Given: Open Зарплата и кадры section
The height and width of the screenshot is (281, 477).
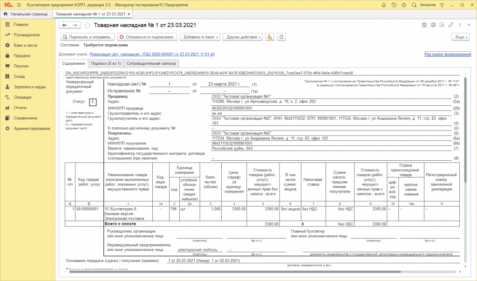Looking at the screenshot, I should [29, 87].
